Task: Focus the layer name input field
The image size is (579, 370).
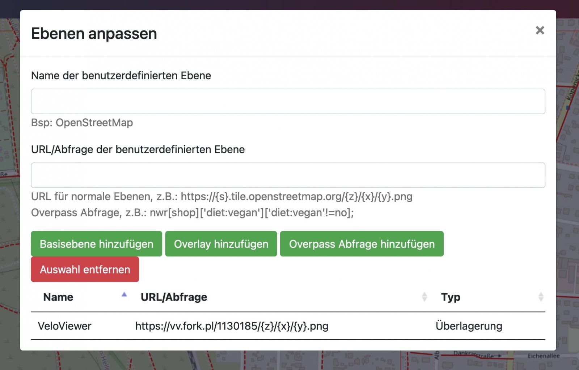Action: point(288,102)
